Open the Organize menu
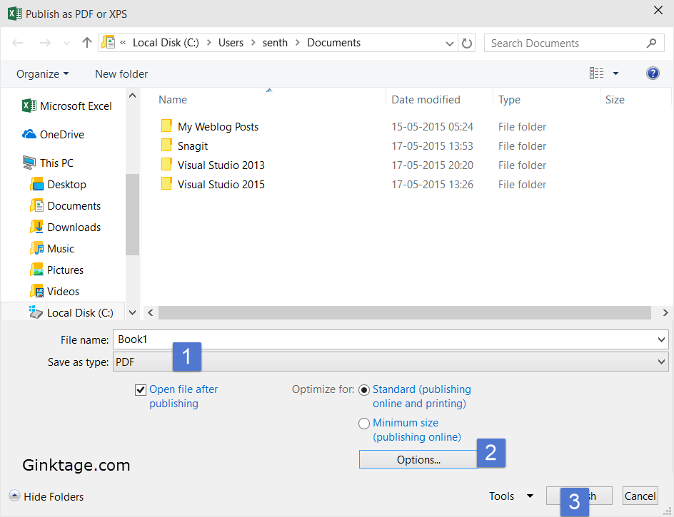Screen dimensions: 674x517 pyautogui.click(x=41, y=73)
